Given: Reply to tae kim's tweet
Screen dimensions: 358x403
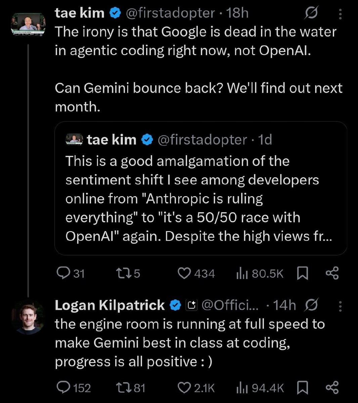Looking at the screenshot, I should pos(63,273).
